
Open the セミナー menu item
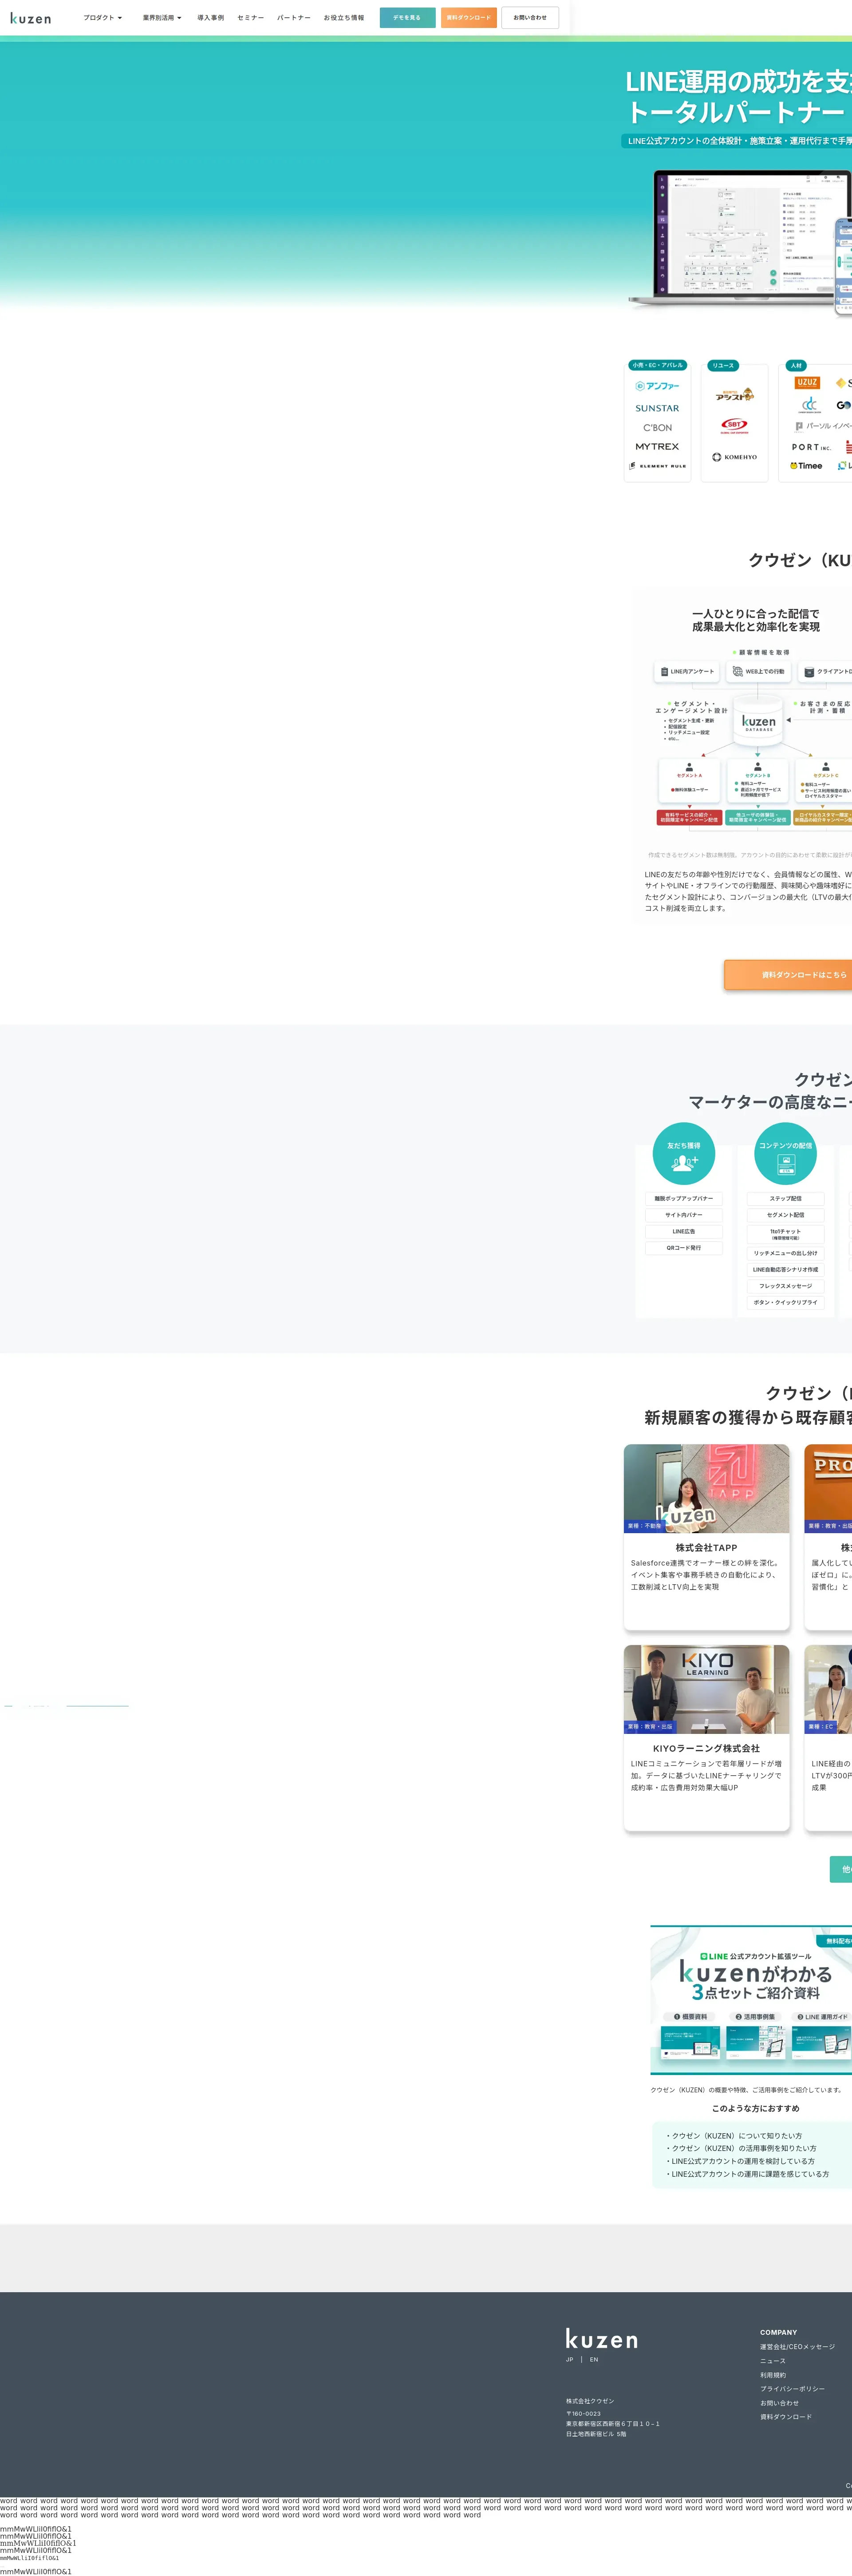(x=251, y=18)
